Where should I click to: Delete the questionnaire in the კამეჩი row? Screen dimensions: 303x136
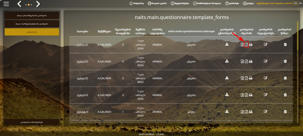tap(285, 112)
